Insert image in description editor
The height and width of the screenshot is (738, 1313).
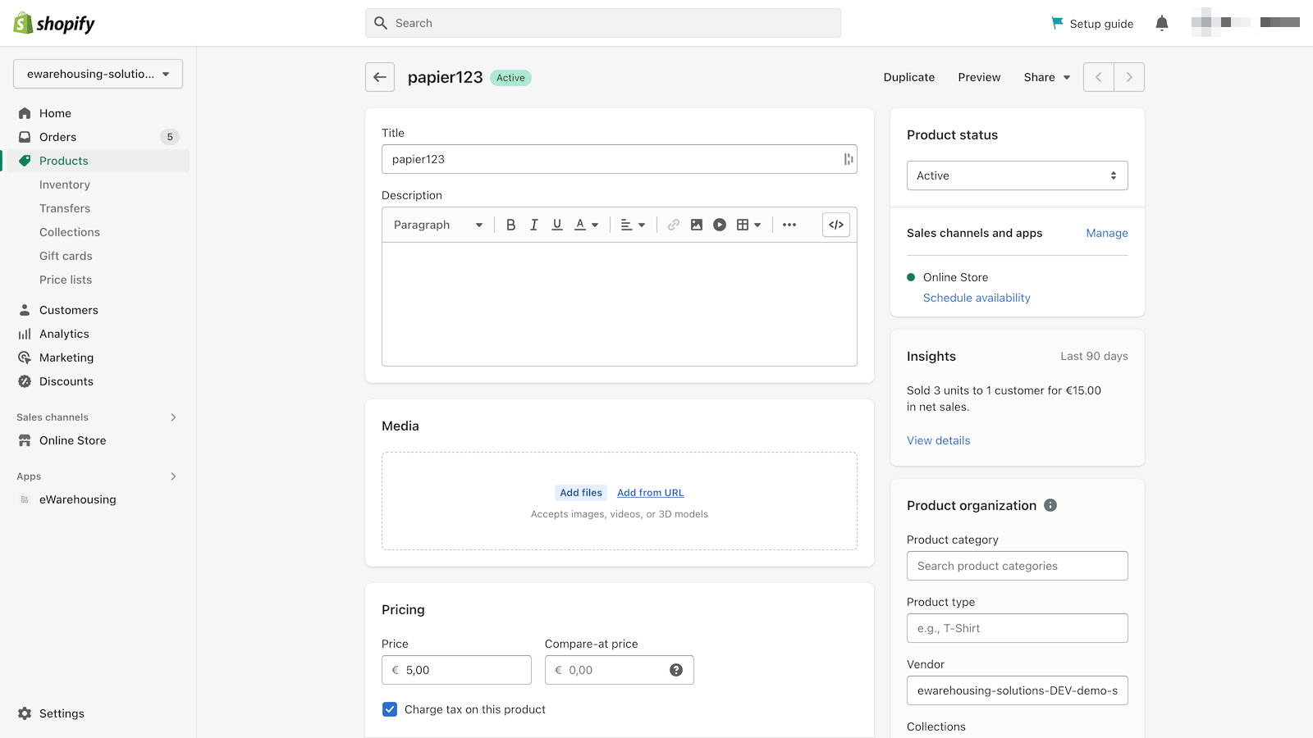696,225
